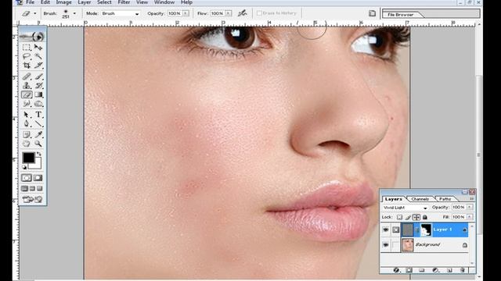Toggle the Brushes palette button
The image size is (501, 281).
tap(372, 13)
